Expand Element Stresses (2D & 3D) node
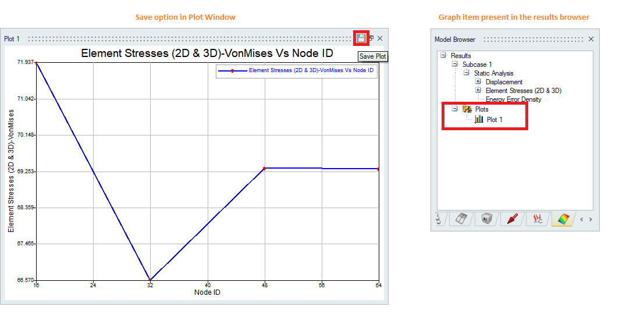Image resolution: width=619 pixels, height=332 pixels. pos(478,90)
